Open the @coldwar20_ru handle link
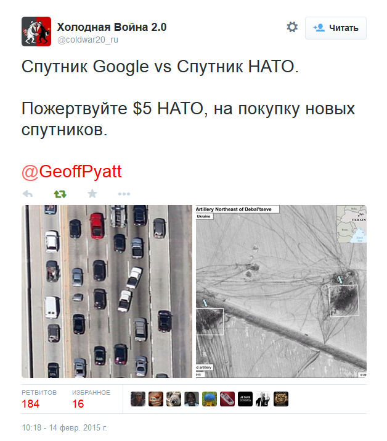The width and height of the screenshot is (387, 441). (88, 40)
